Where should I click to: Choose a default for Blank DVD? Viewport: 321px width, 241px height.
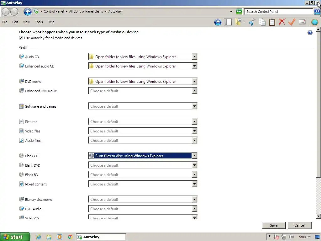(x=143, y=165)
